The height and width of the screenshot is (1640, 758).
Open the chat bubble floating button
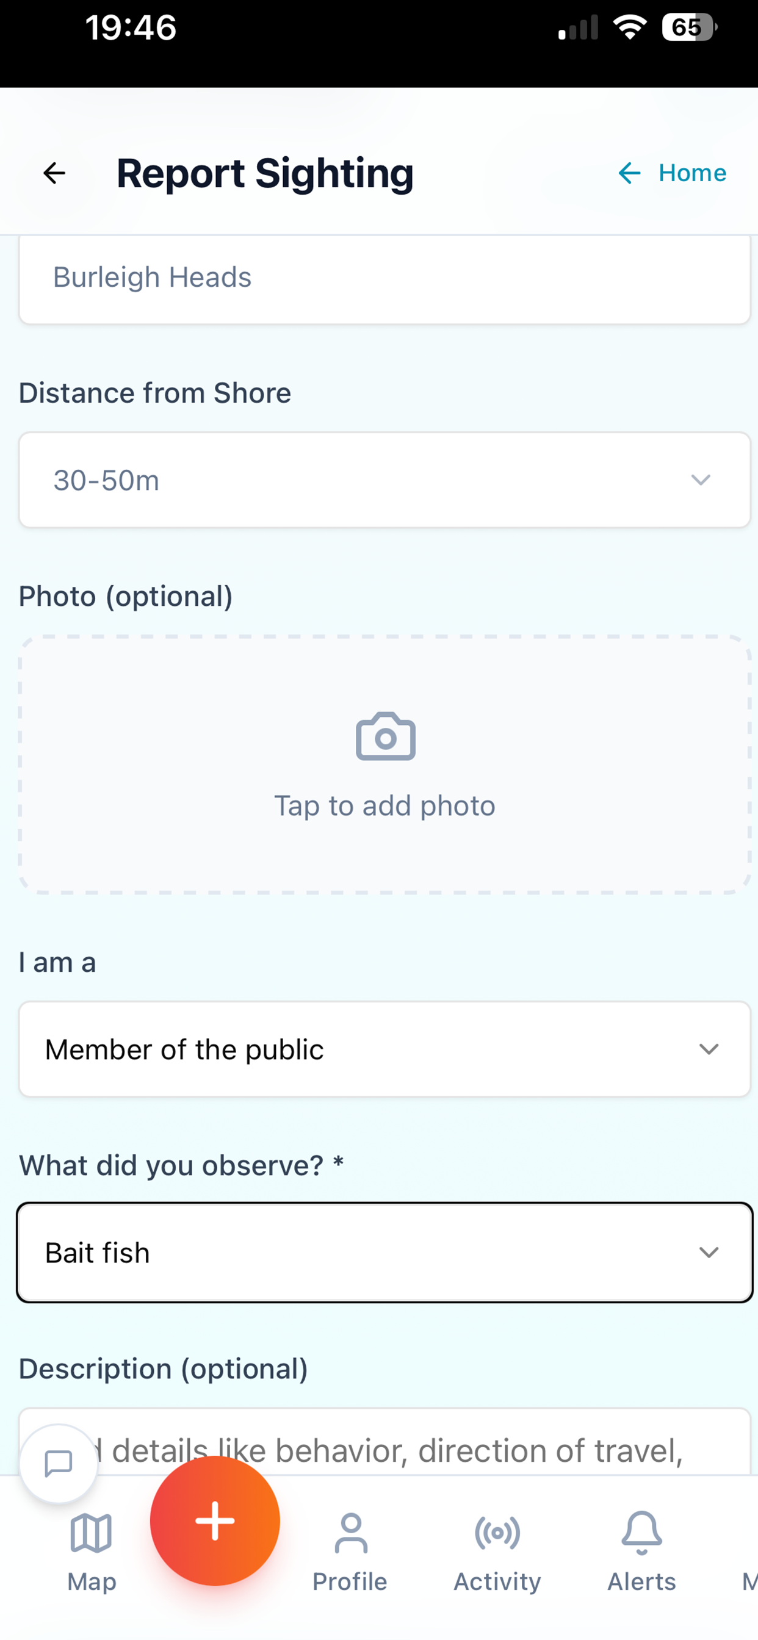pyautogui.click(x=59, y=1463)
